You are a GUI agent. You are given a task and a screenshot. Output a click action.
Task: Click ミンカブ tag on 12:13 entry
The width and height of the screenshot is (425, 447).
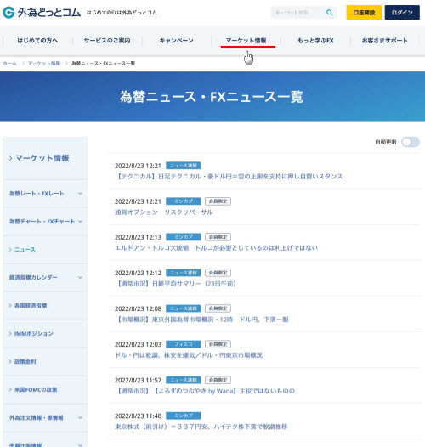[183, 237]
